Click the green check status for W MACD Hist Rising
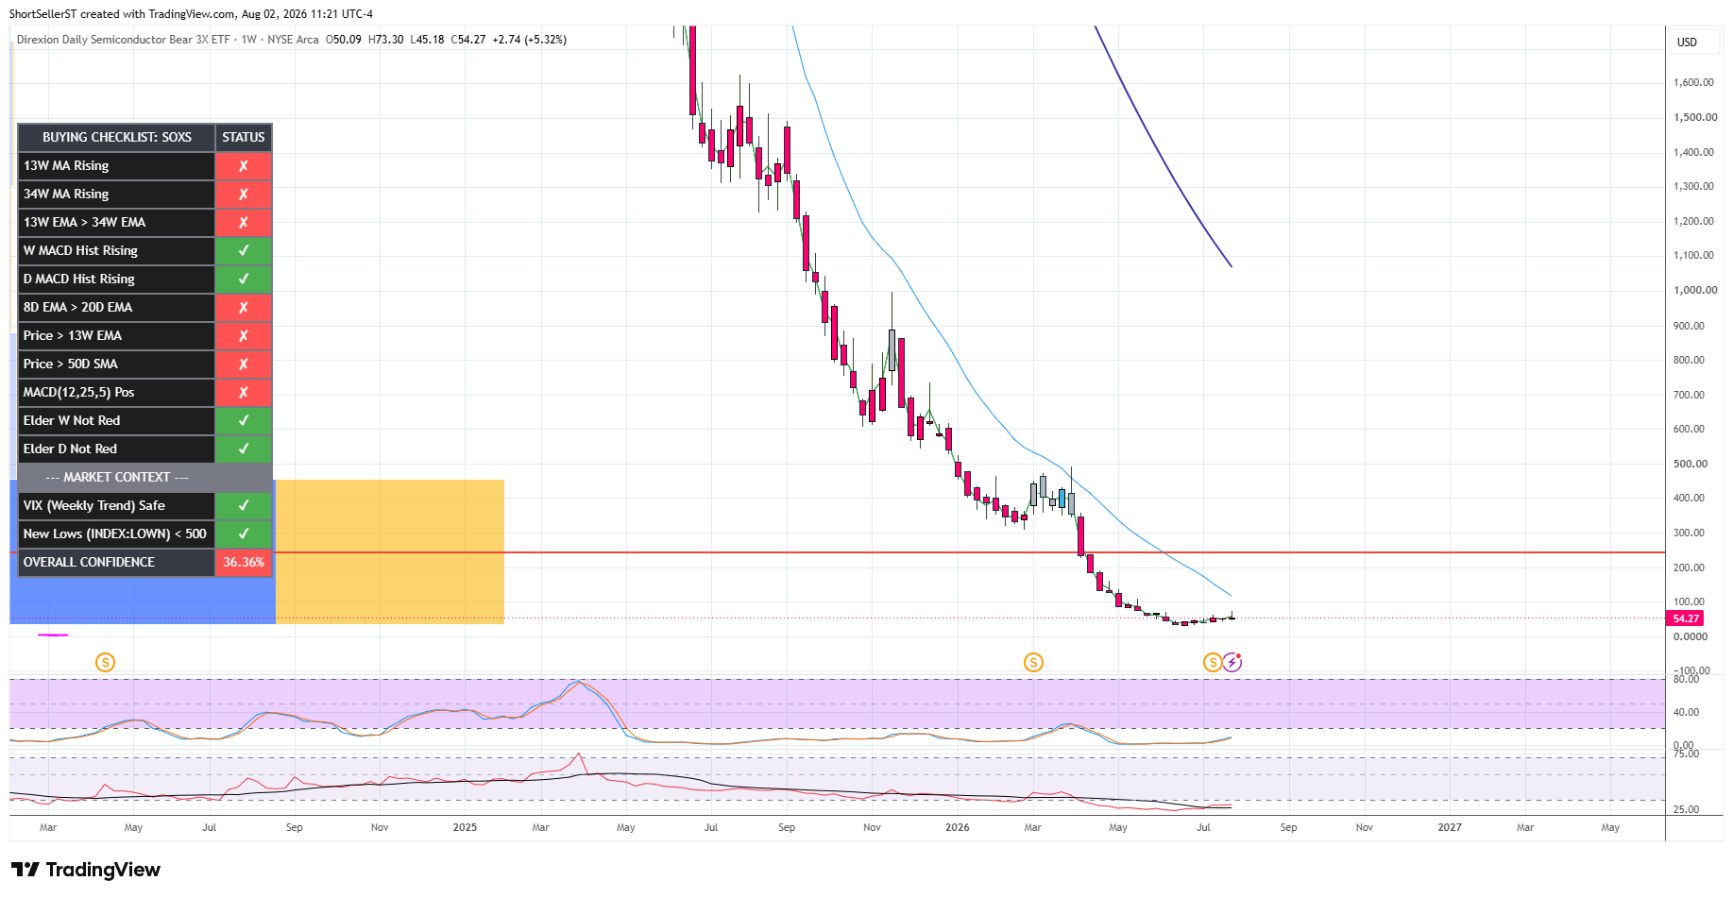Screen dimensions: 1733x898 pyautogui.click(x=244, y=250)
